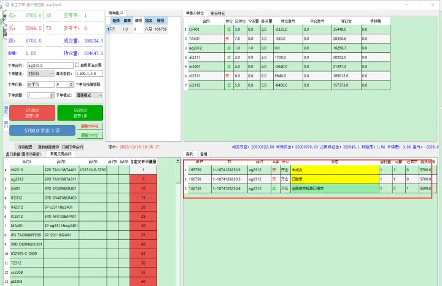Screen dimensions: 442x286
Task: Click the order quantity stepper arrows
Action: point(52,95)
